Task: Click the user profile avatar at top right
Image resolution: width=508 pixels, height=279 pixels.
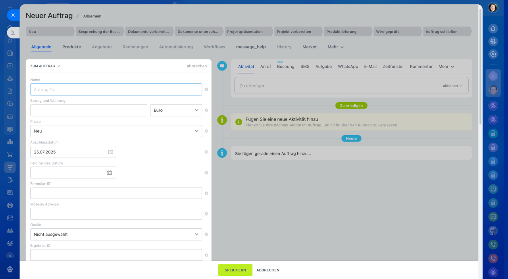Action: tap(493, 8)
